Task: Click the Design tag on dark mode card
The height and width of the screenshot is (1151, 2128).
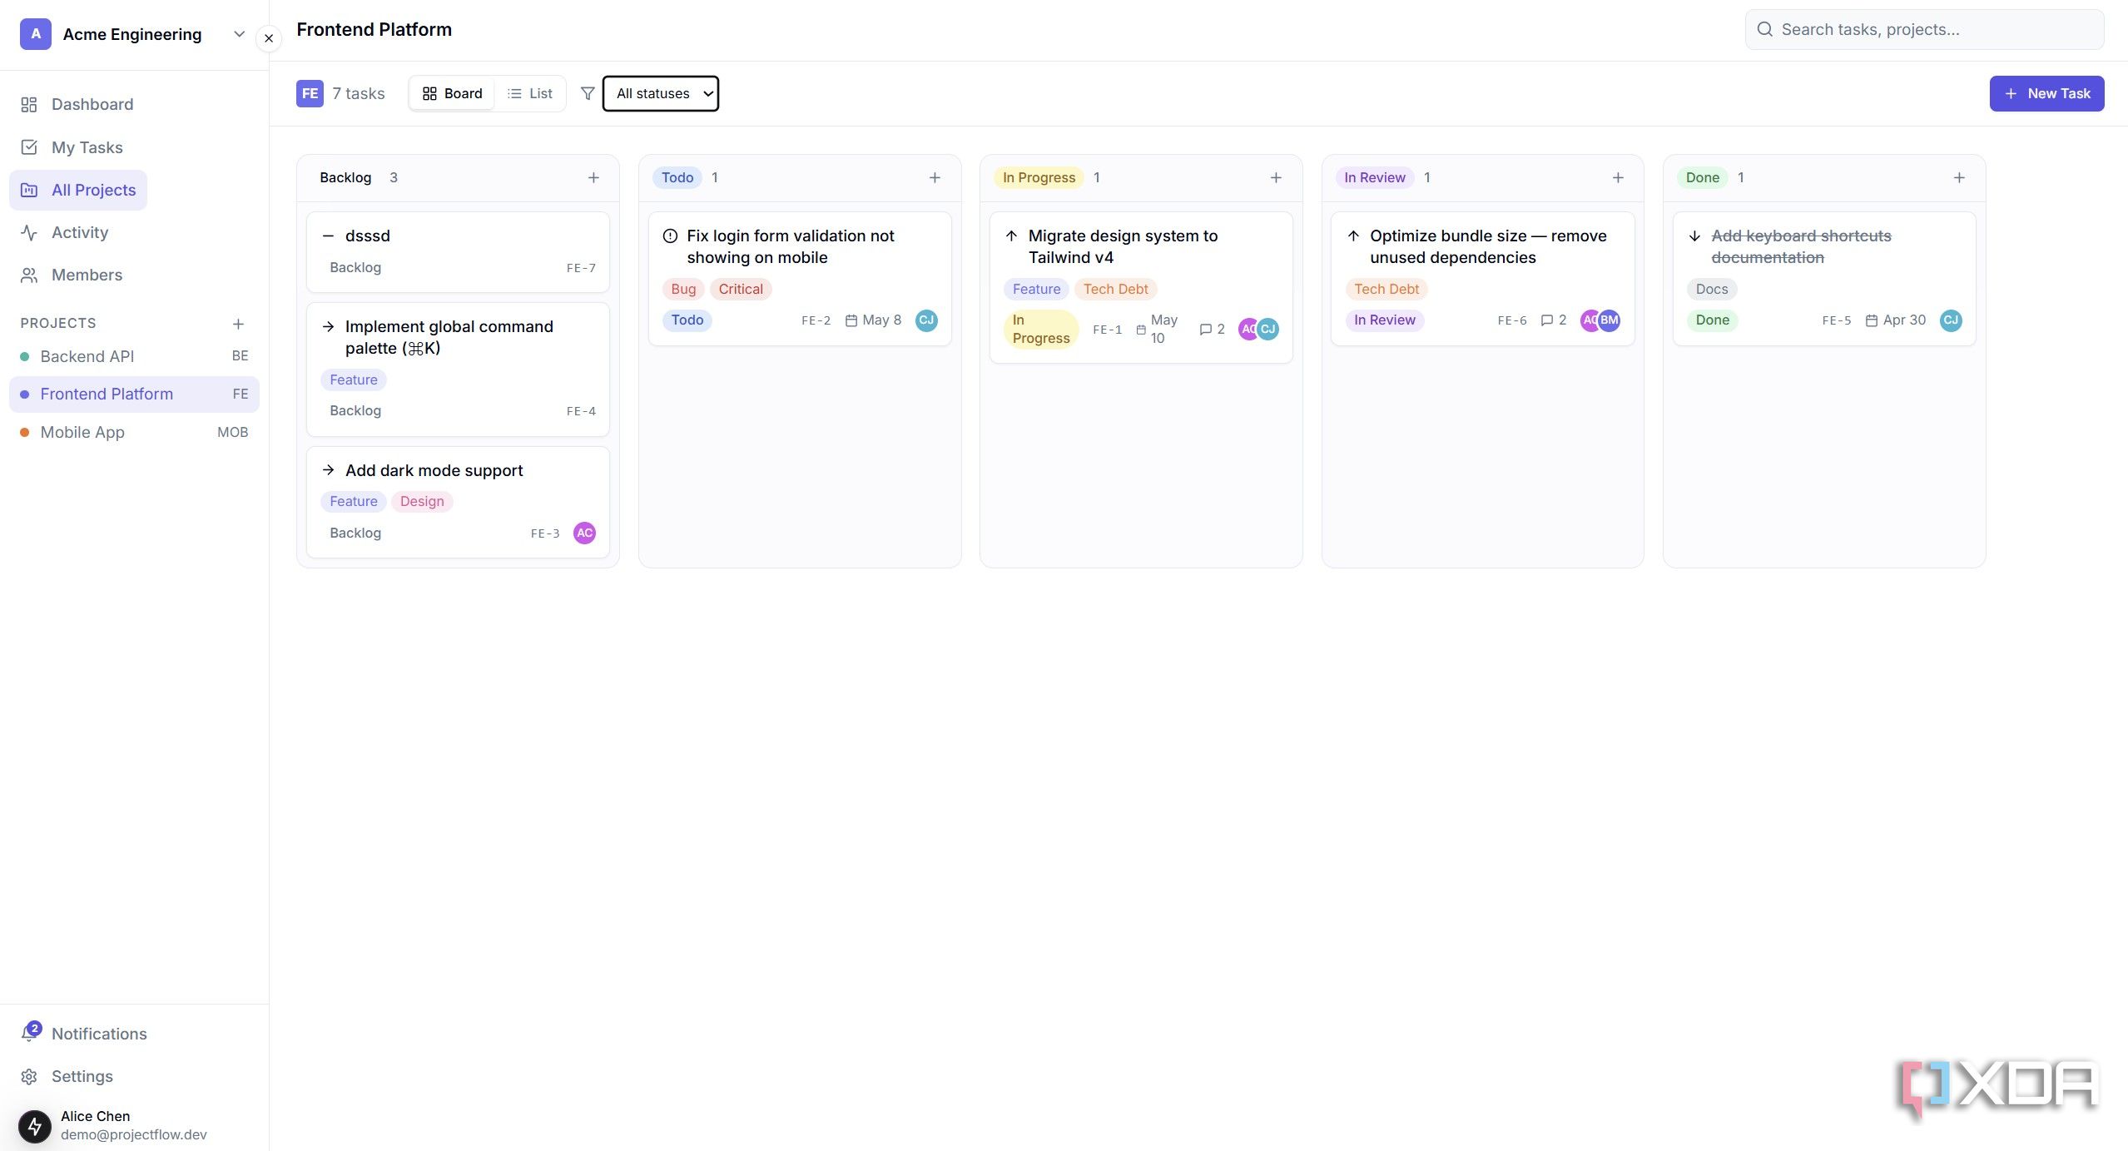Action: 422,501
